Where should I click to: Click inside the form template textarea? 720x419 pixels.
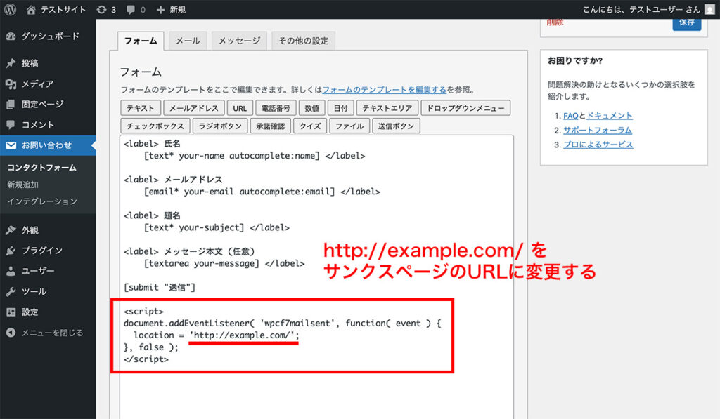316,277
